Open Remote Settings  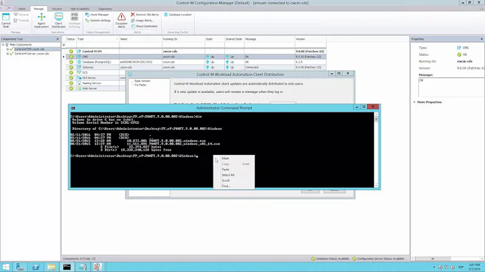tap(98, 20)
